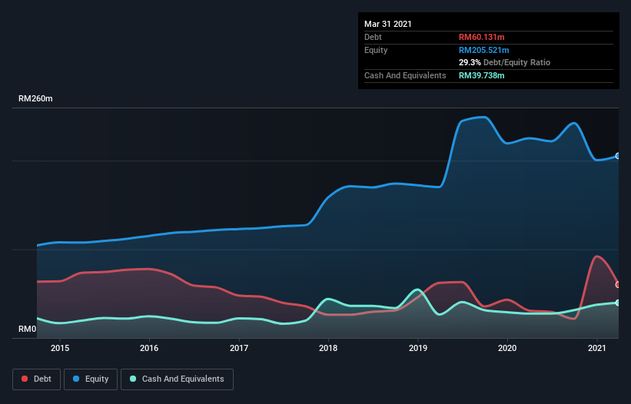Click the RM39.738m cash value
The width and height of the screenshot is (631, 404).
[x=482, y=75]
